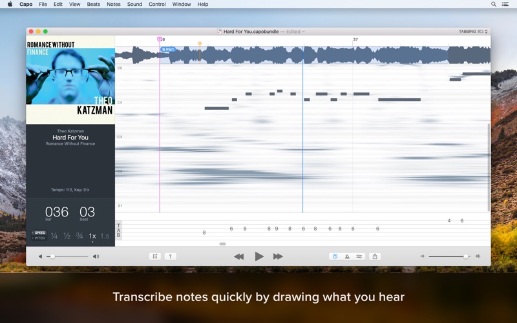Click the C4 pitch label
517x323 pixels.
click(120, 103)
